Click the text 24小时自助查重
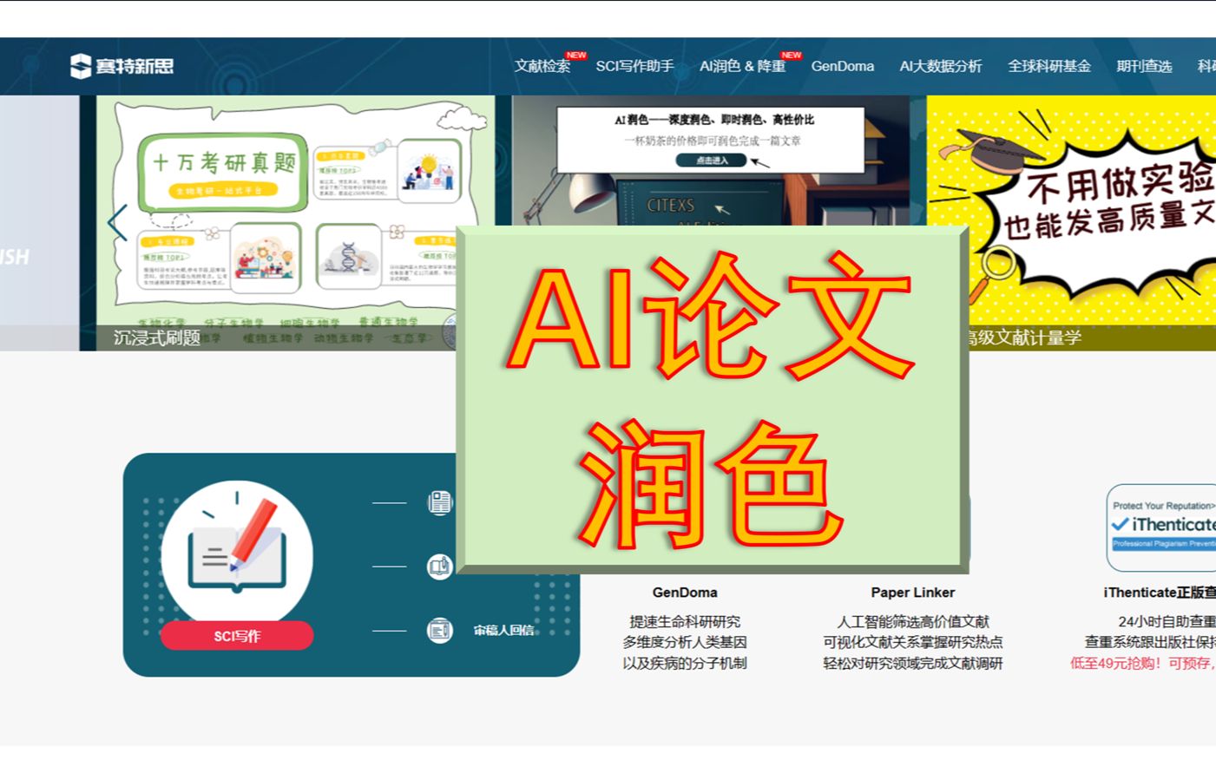Image resolution: width=1216 pixels, height=760 pixels. point(1167,622)
